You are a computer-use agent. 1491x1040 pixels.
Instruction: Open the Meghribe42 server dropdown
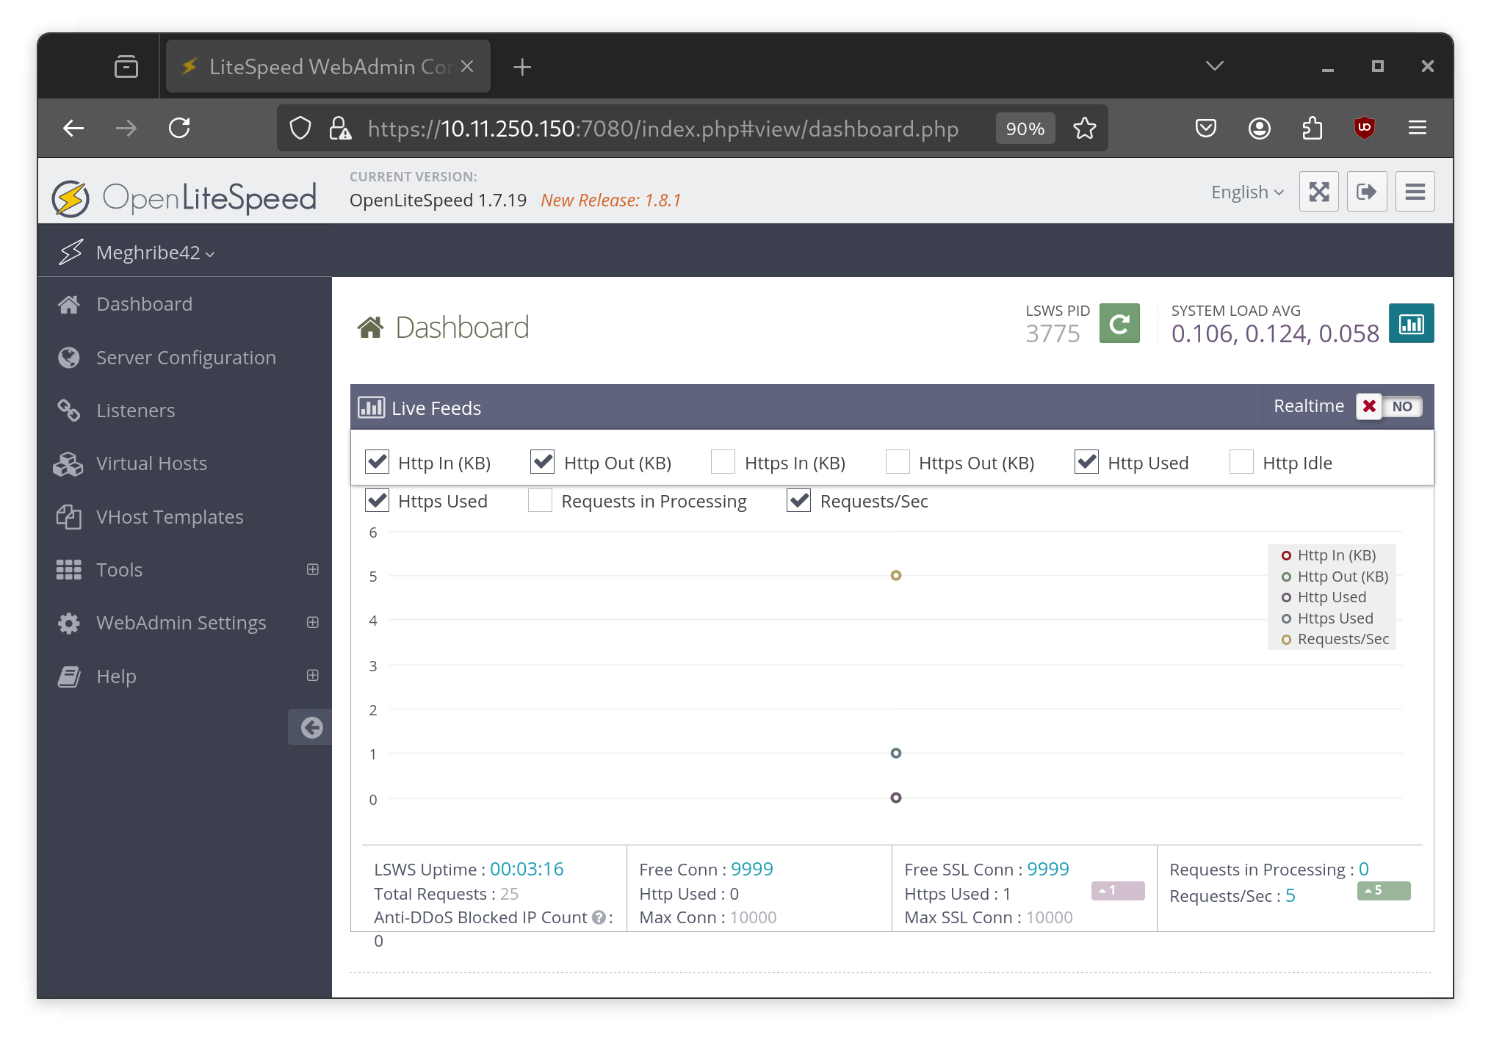(x=156, y=253)
